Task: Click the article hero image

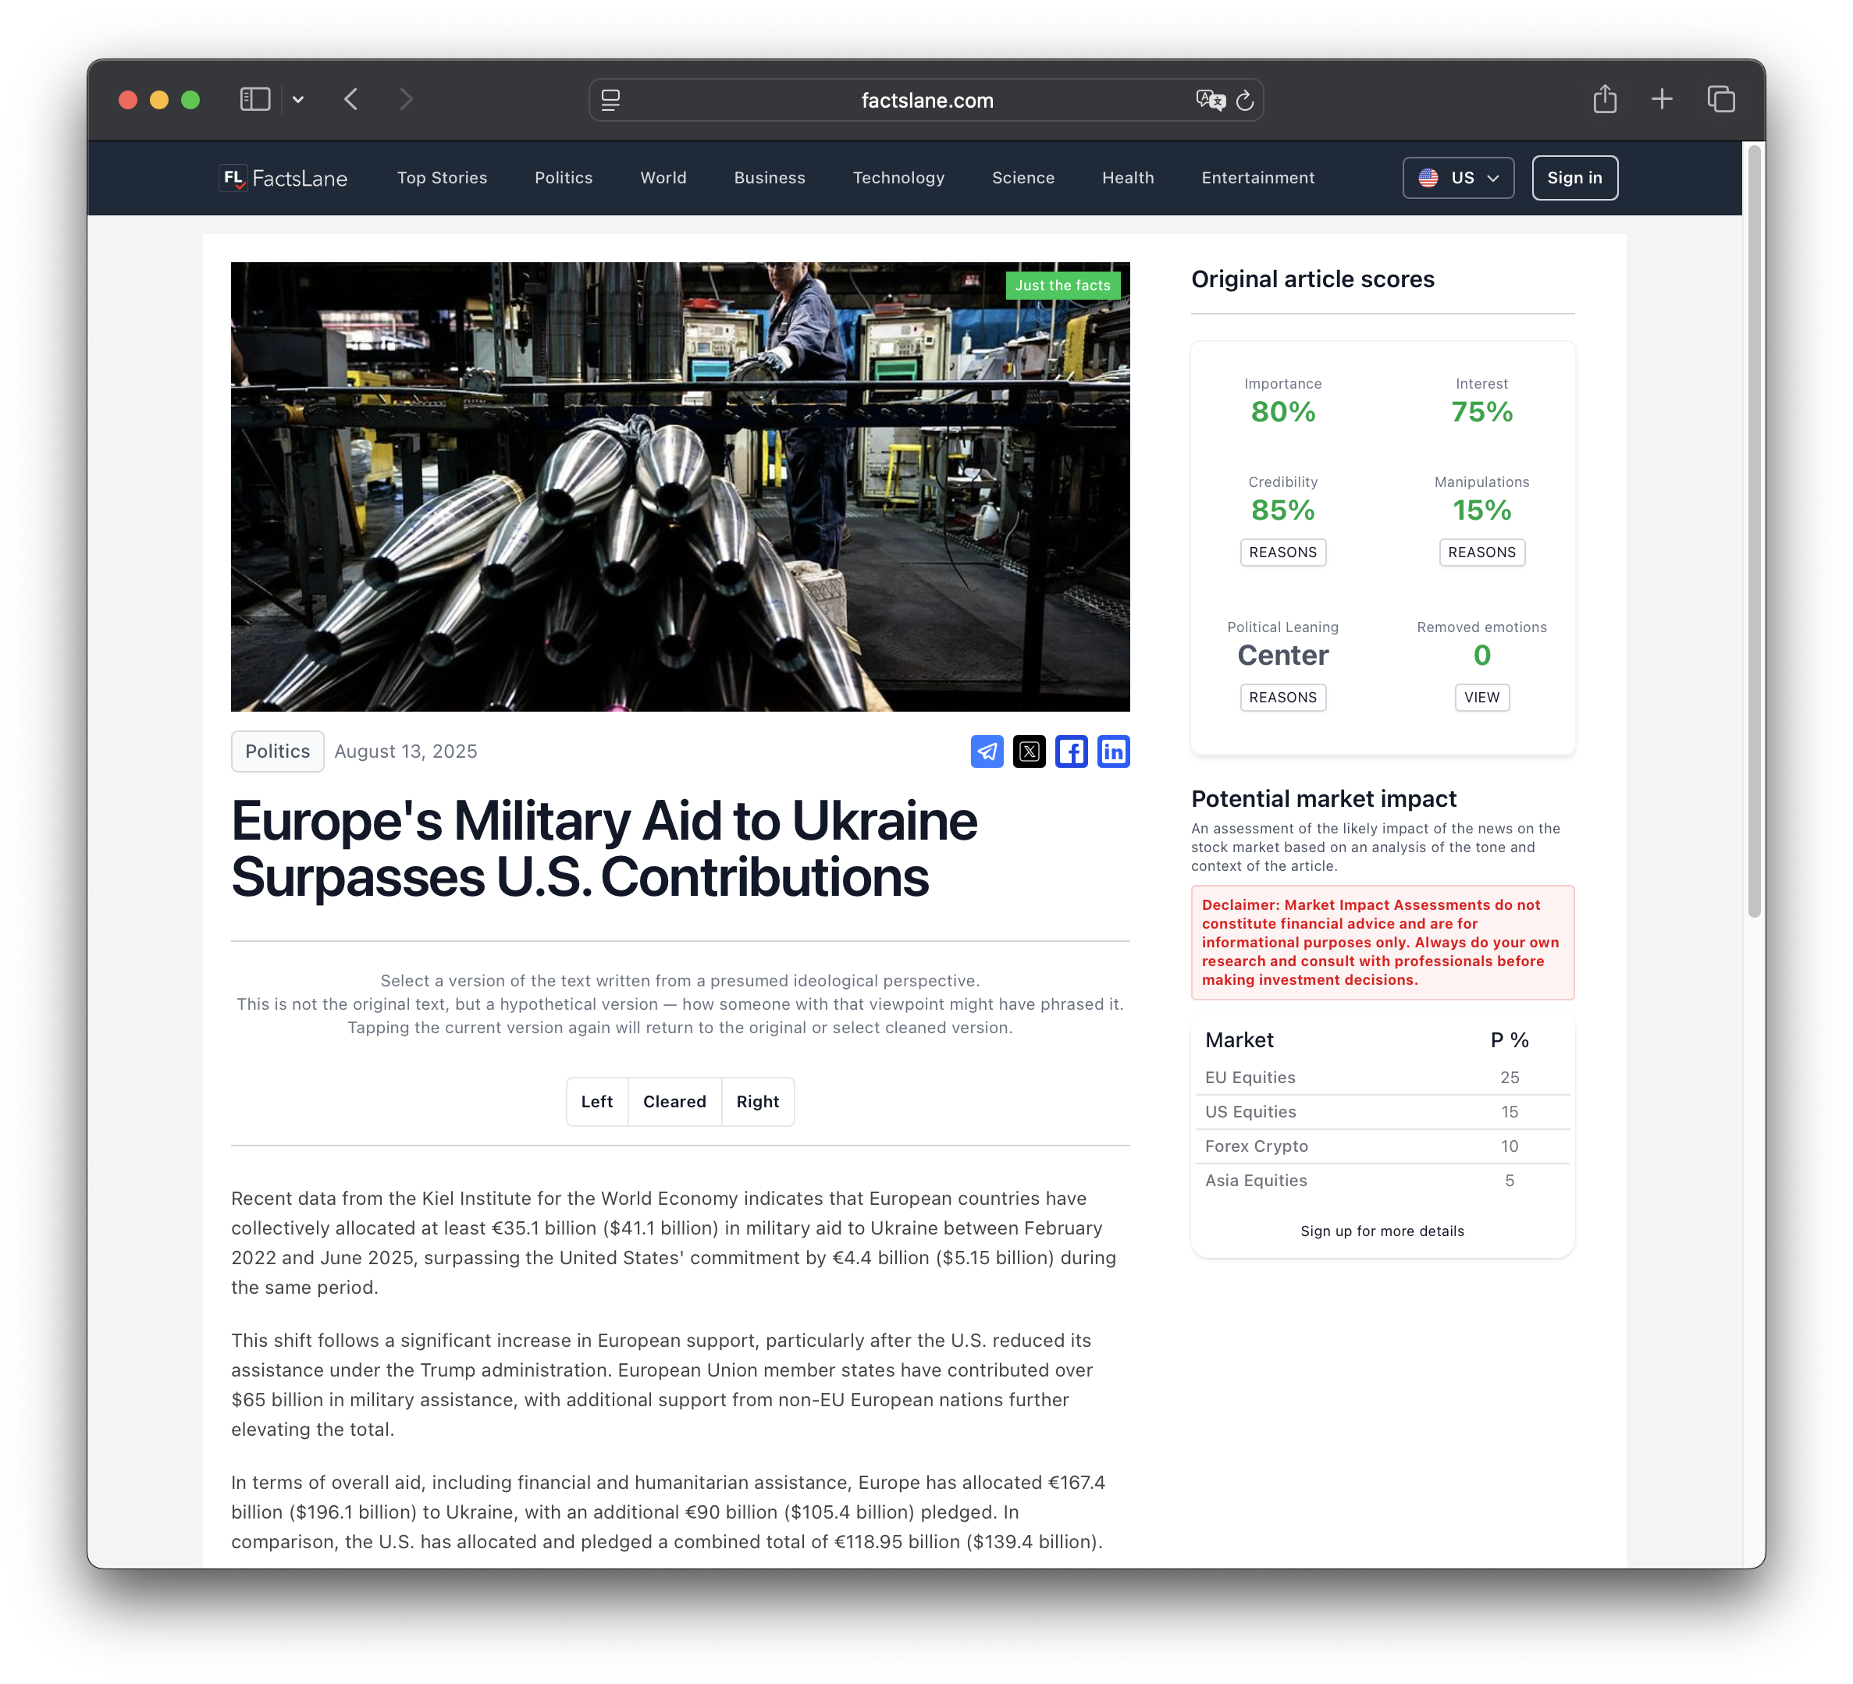Action: (680, 487)
